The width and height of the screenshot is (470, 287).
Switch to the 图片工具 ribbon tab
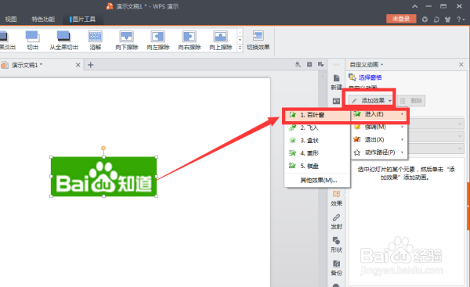coord(83,20)
